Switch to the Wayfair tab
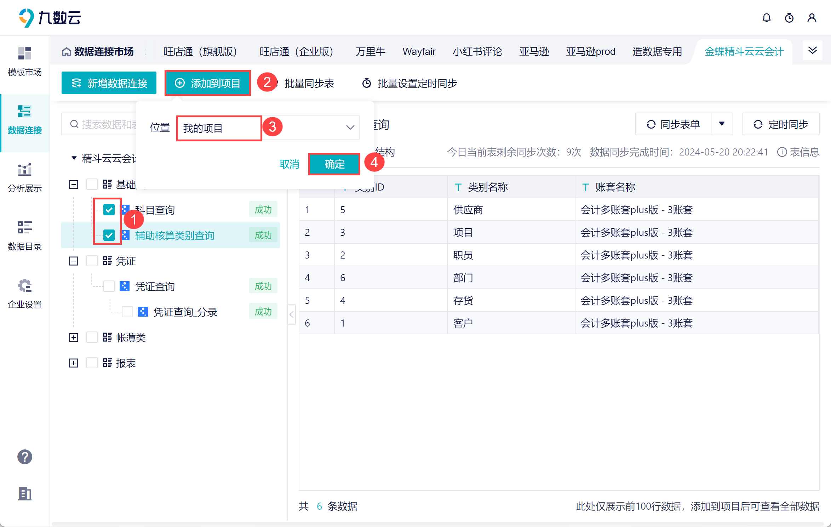Screen dimensions: 831x527 [419, 52]
